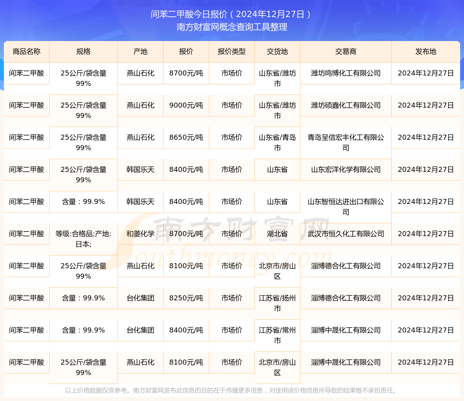Click 山东省/潍坊市 in the 潍坊硕鑫化工 row
Screen dimensions: 464x401
pyautogui.click(x=277, y=110)
